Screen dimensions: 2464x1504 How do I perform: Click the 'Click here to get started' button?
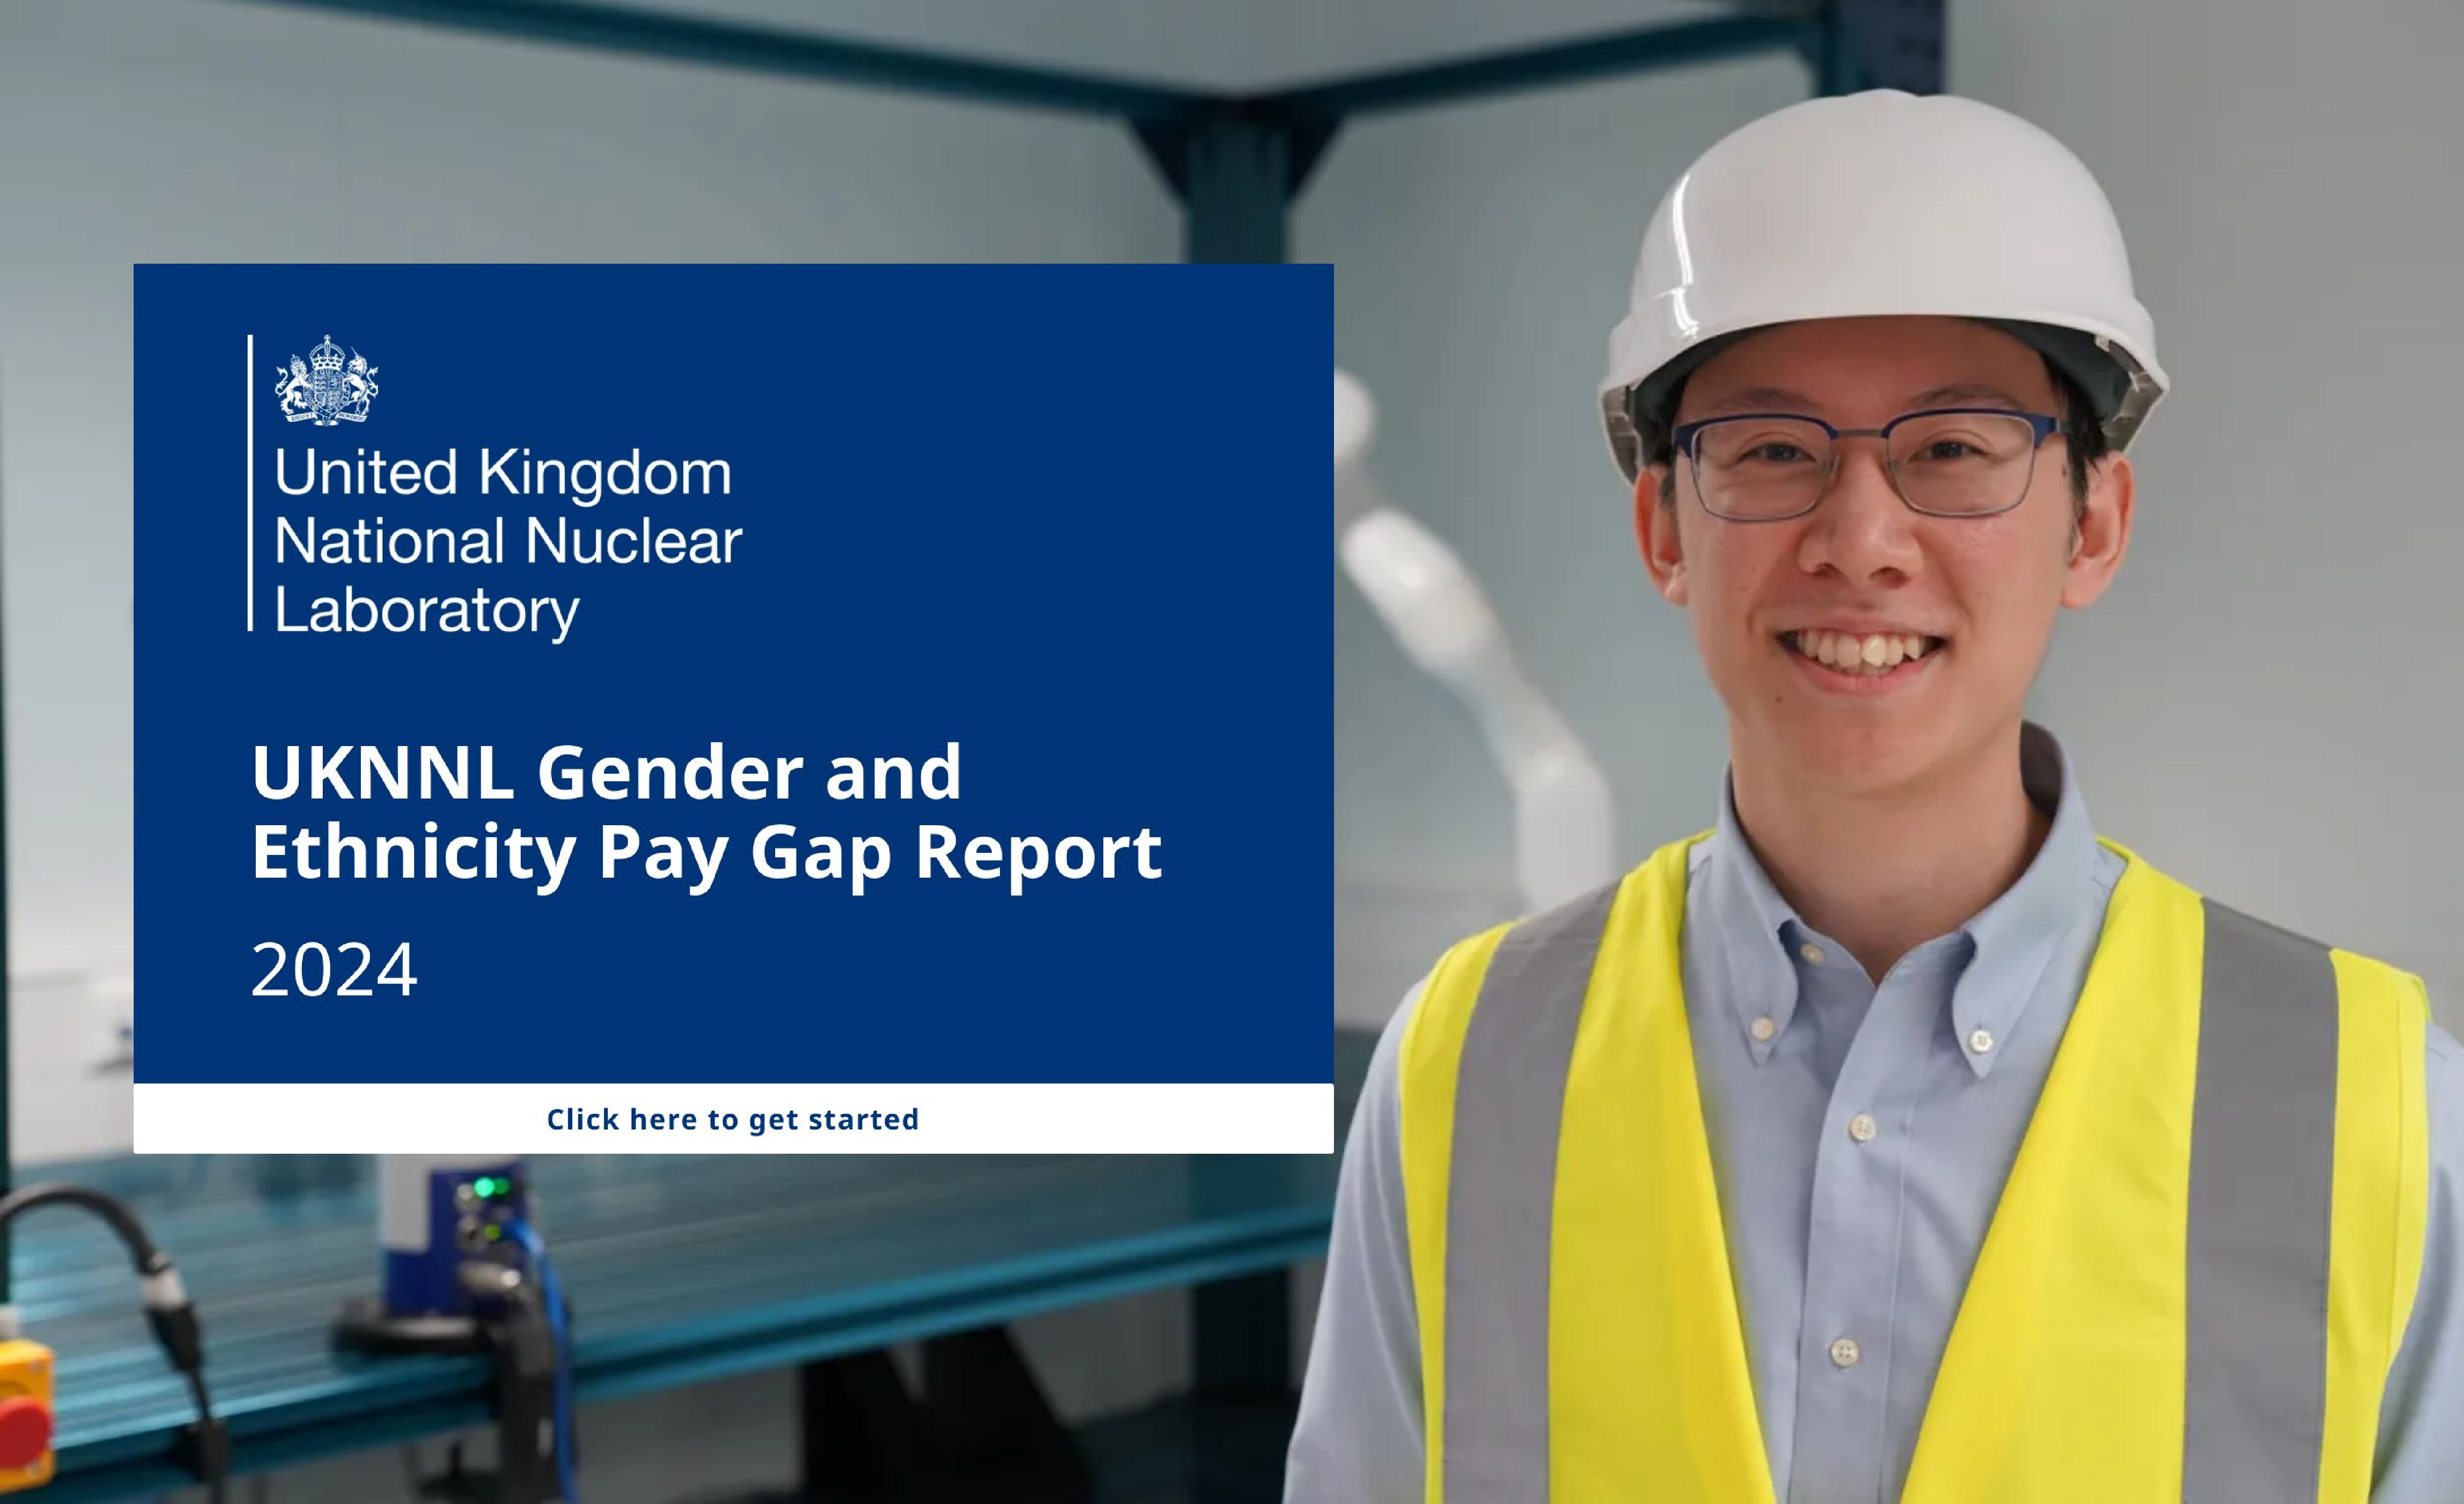pos(733,1119)
